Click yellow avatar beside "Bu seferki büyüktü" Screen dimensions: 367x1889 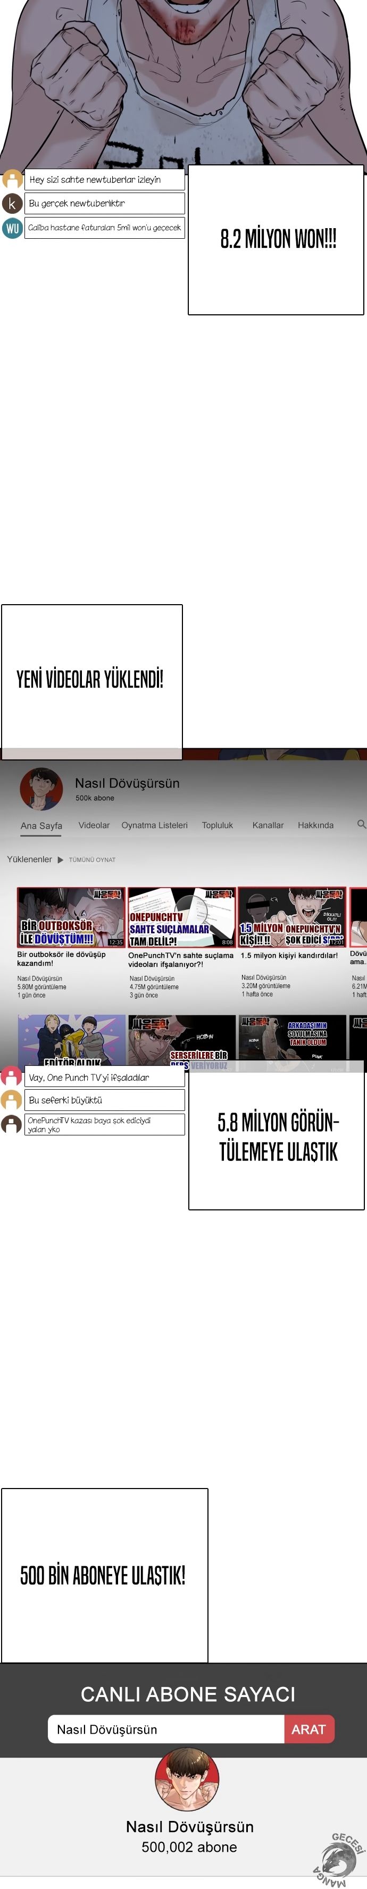[12, 1100]
